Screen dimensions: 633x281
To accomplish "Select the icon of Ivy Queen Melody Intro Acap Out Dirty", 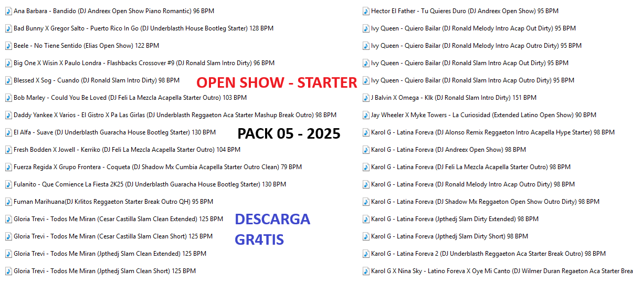I will coord(366,28).
